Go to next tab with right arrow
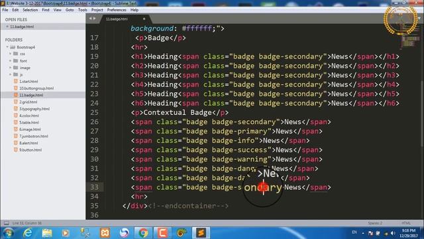424x239 pixels. pos(94,19)
